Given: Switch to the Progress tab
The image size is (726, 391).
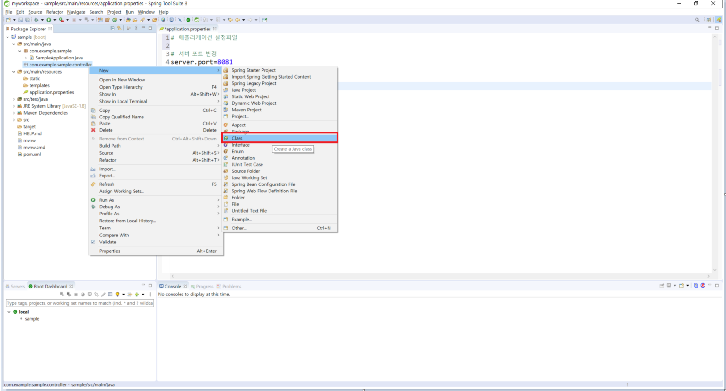Looking at the screenshot, I should pyautogui.click(x=202, y=286).
